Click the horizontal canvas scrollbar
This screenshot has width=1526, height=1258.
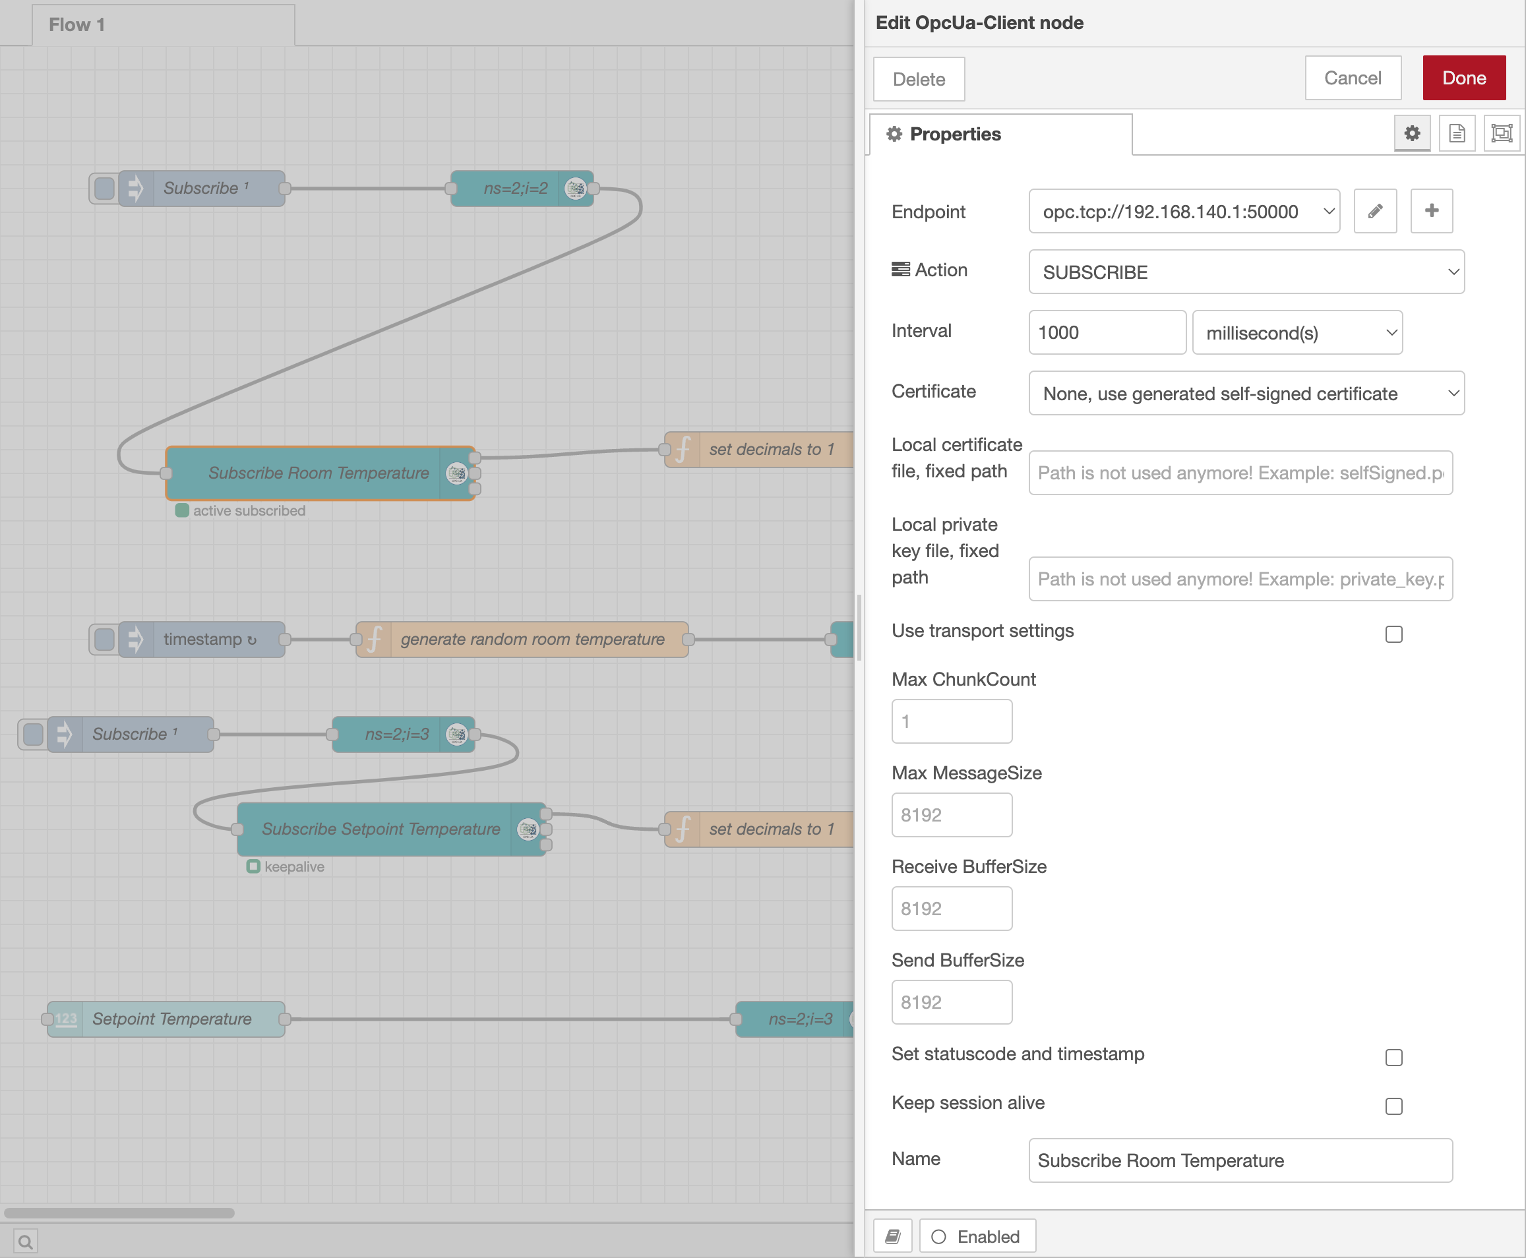click(x=119, y=1213)
